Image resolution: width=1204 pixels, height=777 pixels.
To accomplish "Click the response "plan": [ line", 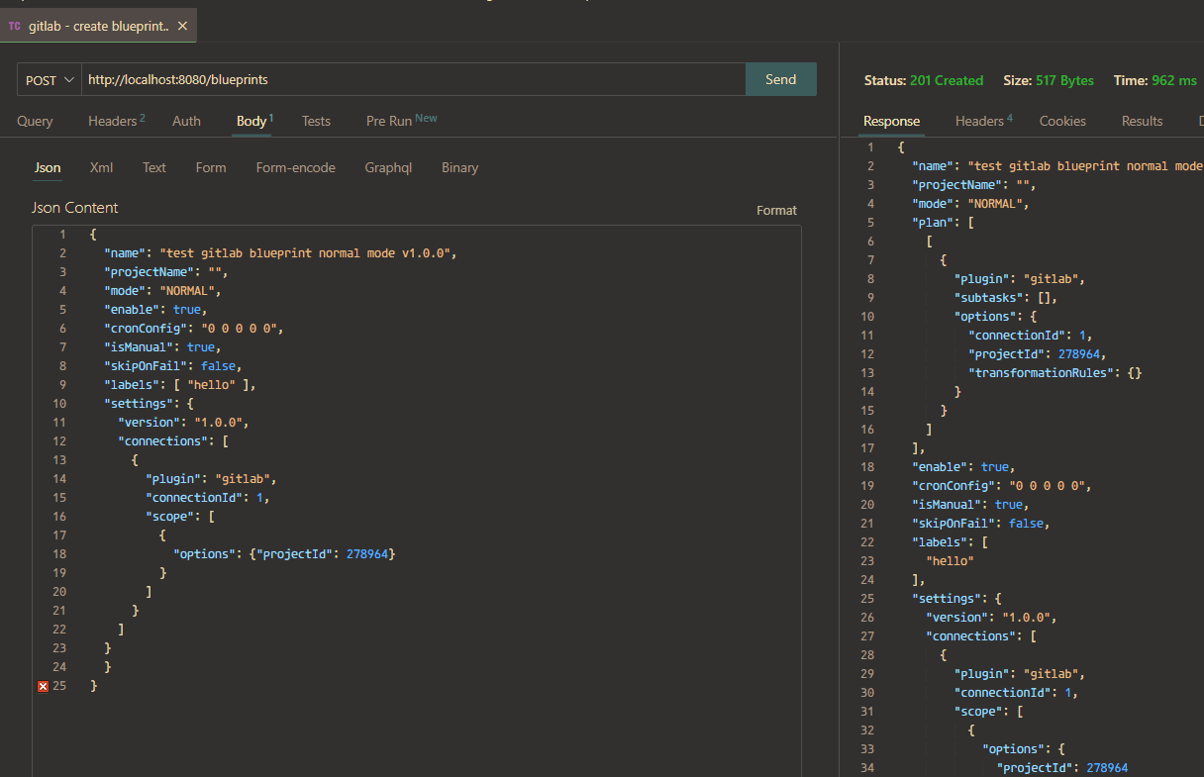I will 943,222.
